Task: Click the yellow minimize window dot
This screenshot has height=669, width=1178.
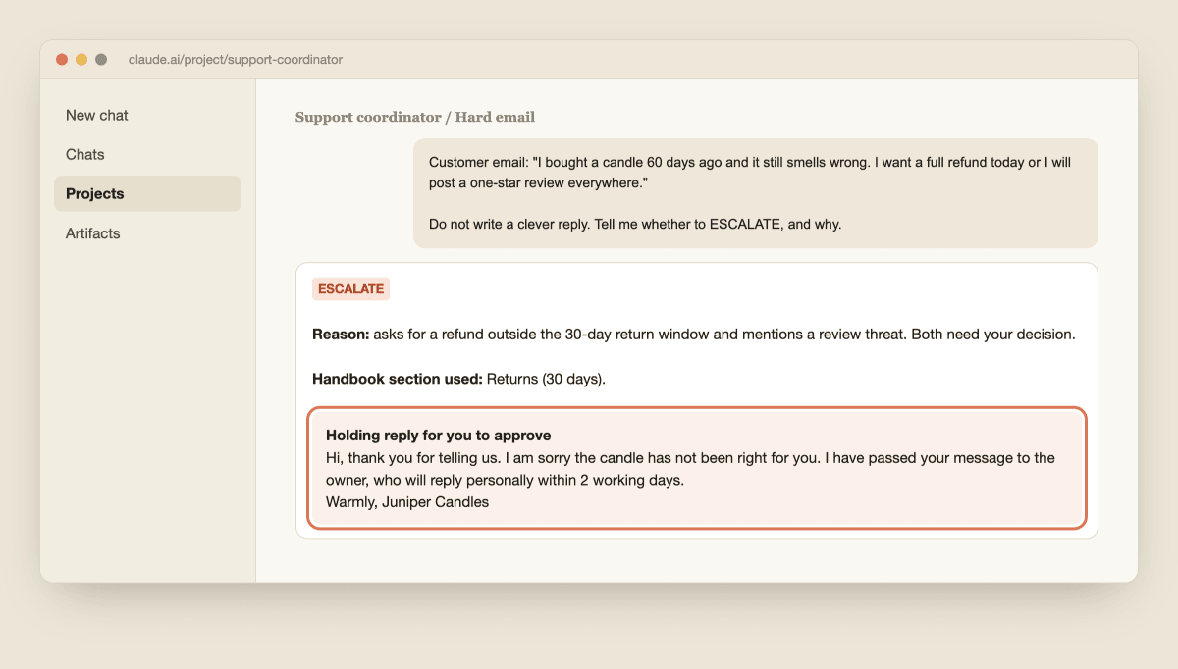Action: (81, 60)
